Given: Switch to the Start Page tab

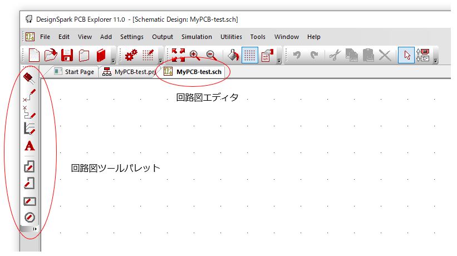Looking at the screenshot, I should [74, 72].
